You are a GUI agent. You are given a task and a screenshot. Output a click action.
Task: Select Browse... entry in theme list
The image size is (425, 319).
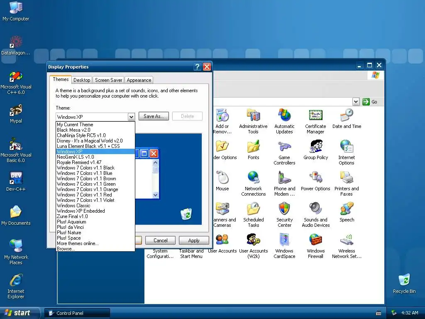click(x=95, y=249)
